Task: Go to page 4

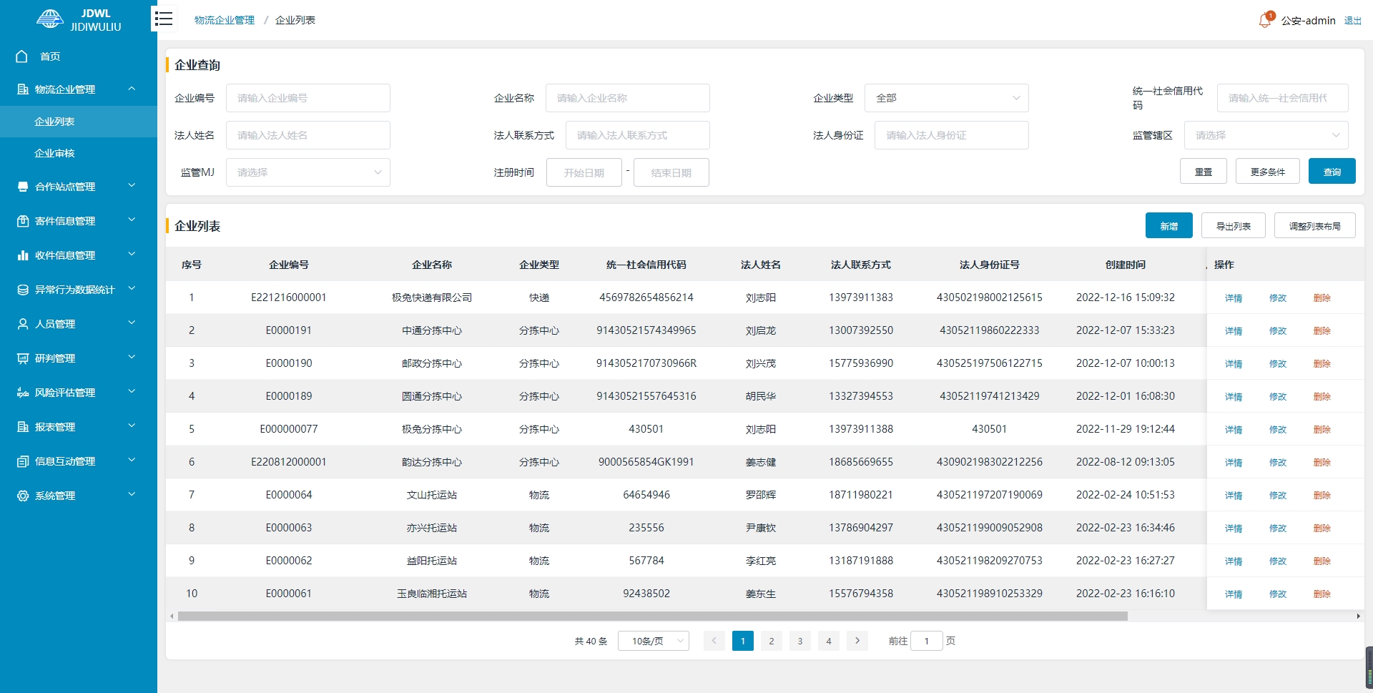Action: coord(828,641)
